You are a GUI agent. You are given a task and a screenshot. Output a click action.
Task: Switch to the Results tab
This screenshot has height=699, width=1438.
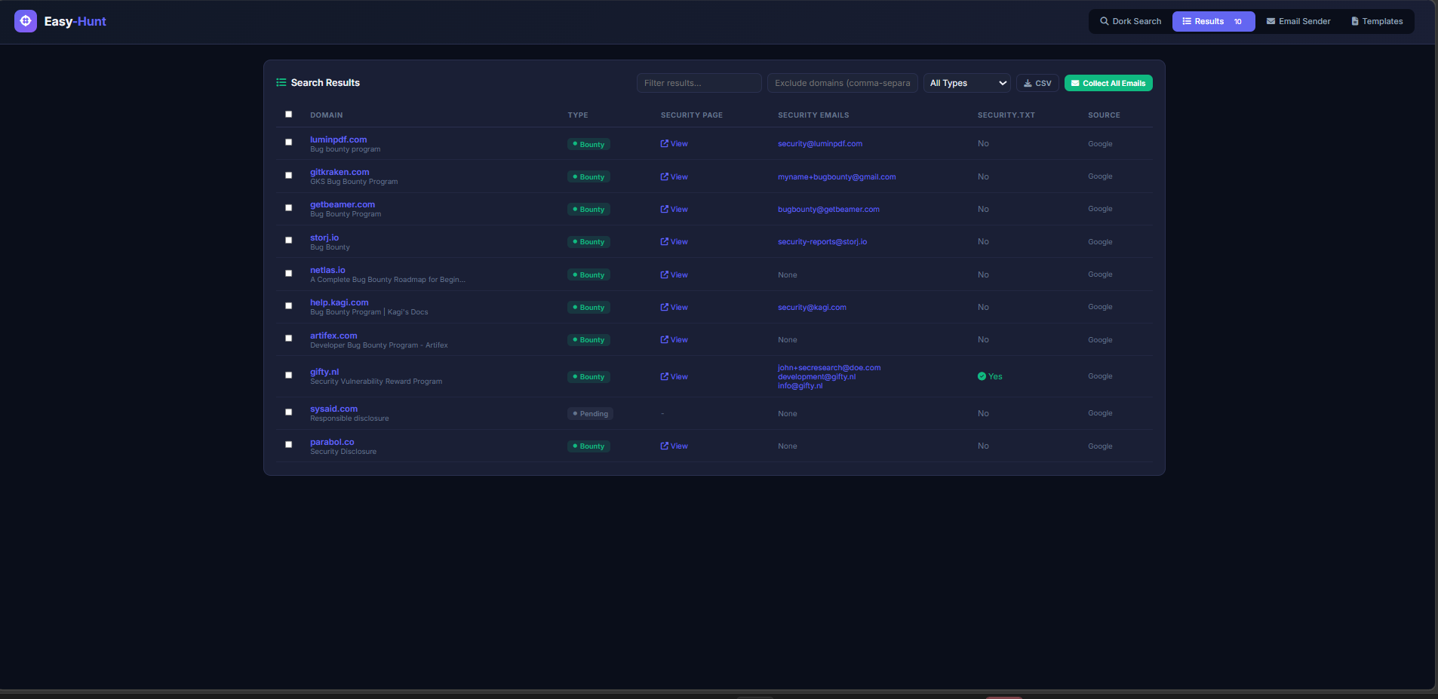[1213, 21]
